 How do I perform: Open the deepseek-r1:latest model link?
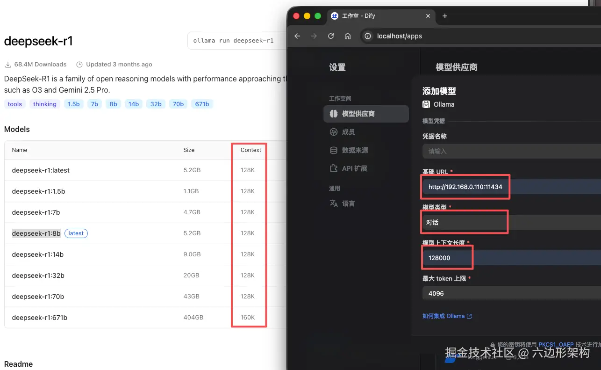(x=41, y=170)
